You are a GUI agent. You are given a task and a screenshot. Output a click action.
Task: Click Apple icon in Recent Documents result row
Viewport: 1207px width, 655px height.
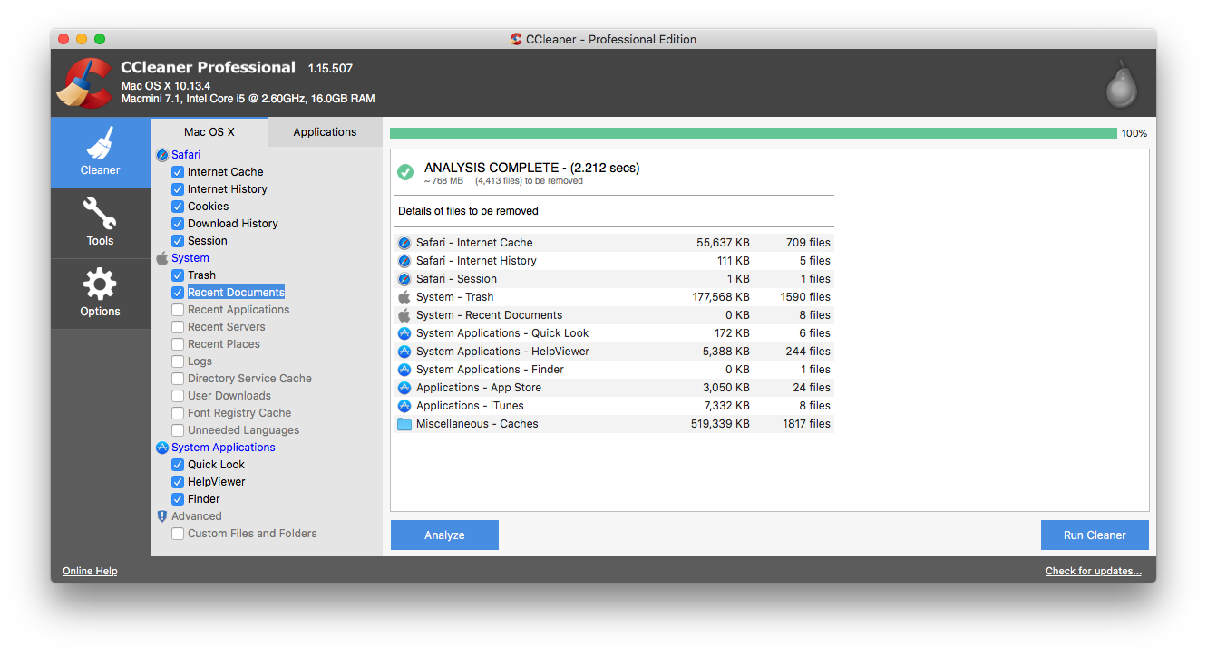[404, 315]
